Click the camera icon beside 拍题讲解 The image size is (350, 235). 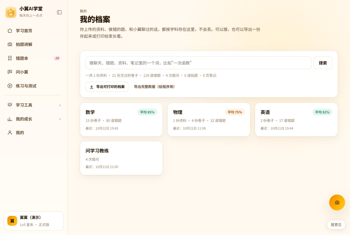10,44
